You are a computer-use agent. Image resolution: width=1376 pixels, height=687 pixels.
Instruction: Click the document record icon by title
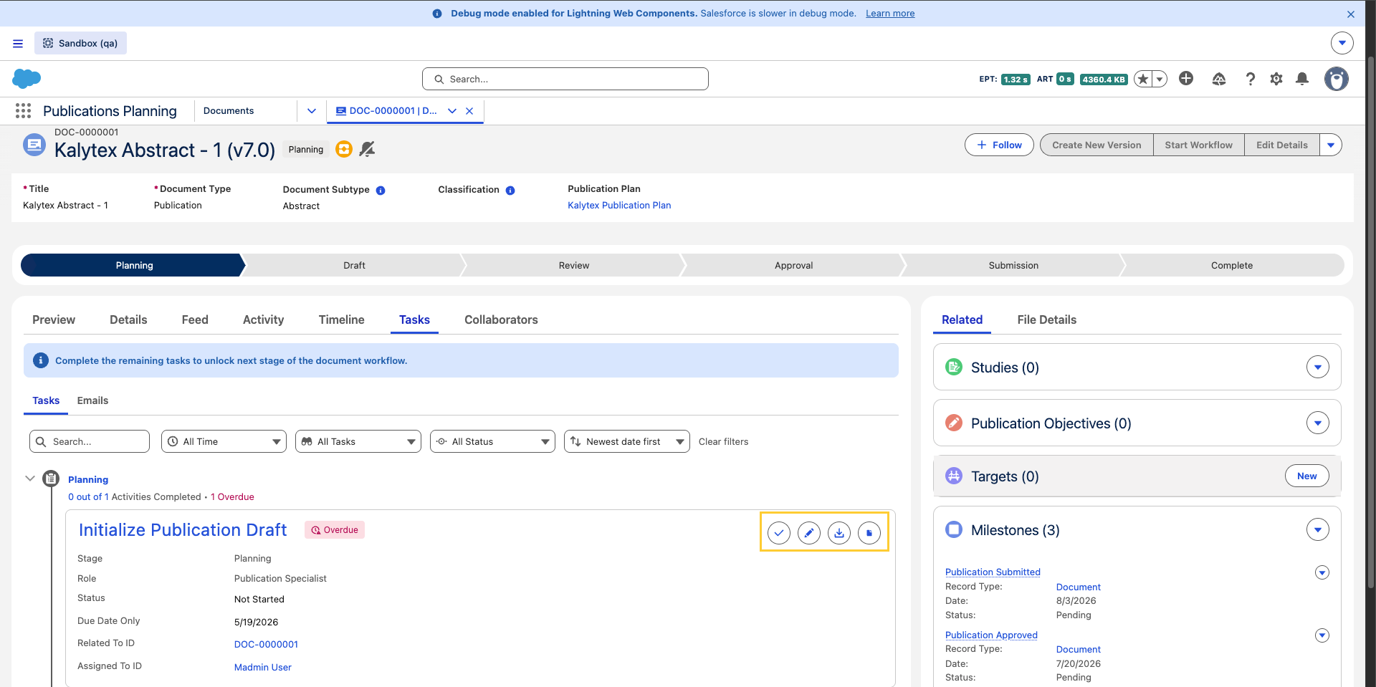click(x=34, y=145)
